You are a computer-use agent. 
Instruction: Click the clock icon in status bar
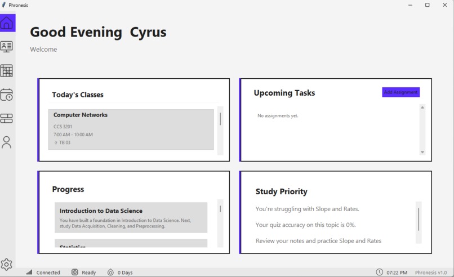[379, 272]
